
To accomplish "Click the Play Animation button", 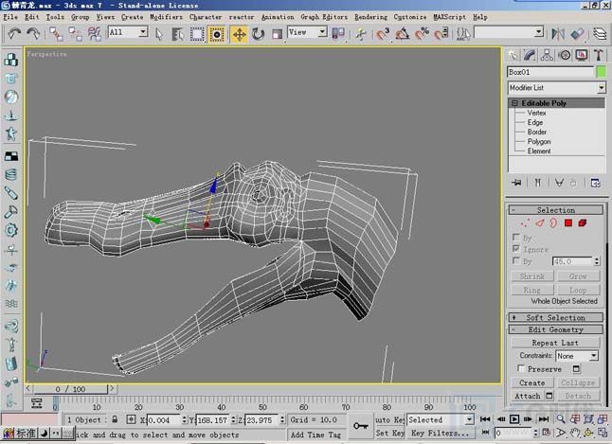I will click(x=514, y=419).
